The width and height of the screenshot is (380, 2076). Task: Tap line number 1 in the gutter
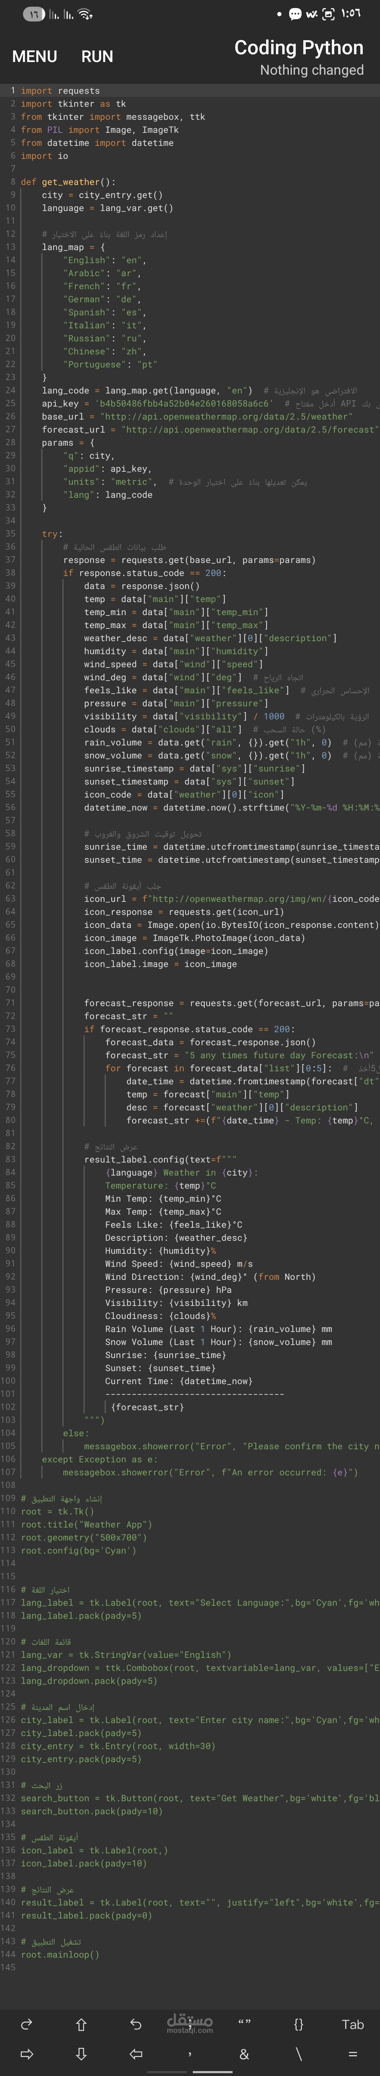tap(13, 91)
